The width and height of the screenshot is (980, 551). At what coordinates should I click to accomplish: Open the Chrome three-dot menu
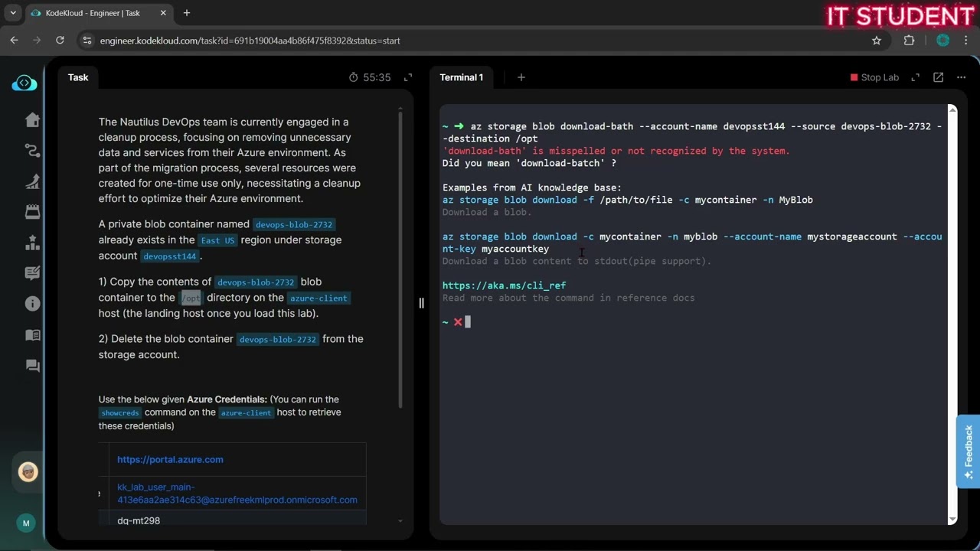(966, 41)
